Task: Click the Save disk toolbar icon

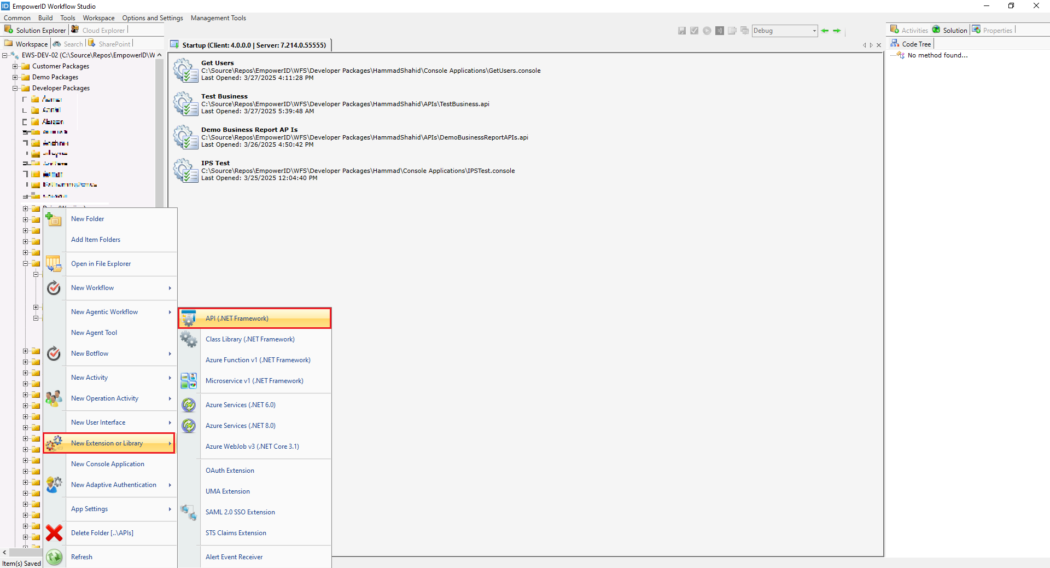Action: coord(682,31)
